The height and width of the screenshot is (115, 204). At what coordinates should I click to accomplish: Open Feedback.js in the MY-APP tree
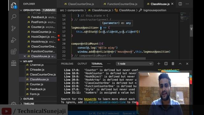[x=38, y=89]
